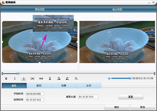Rotate video clockwise with arrow icon
Image resolution: width=157 pixels, height=111 pixels.
59,79
